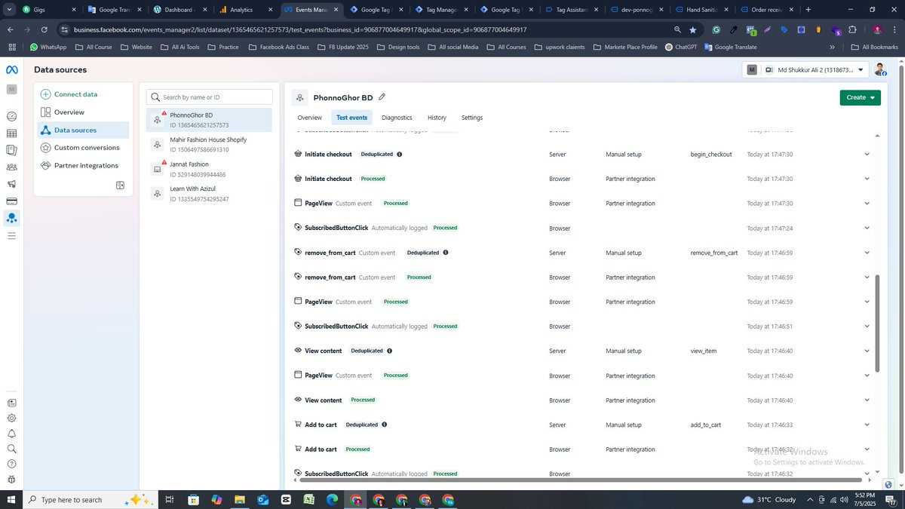Click the Facebook profile avatar at top right
This screenshot has width=905, height=509.
(x=880, y=69)
